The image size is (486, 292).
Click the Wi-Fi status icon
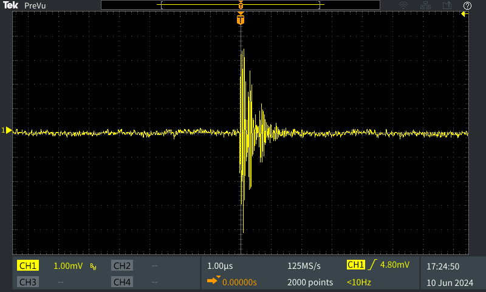click(403, 5)
